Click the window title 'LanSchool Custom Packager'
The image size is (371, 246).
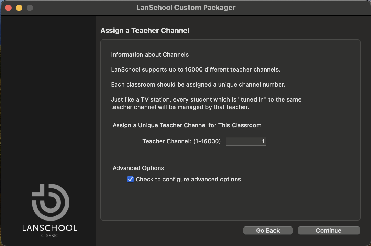(x=186, y=8)
